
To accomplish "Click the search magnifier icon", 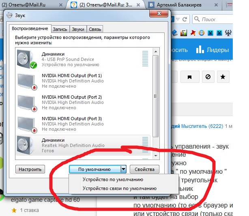I will click(197, 19).
